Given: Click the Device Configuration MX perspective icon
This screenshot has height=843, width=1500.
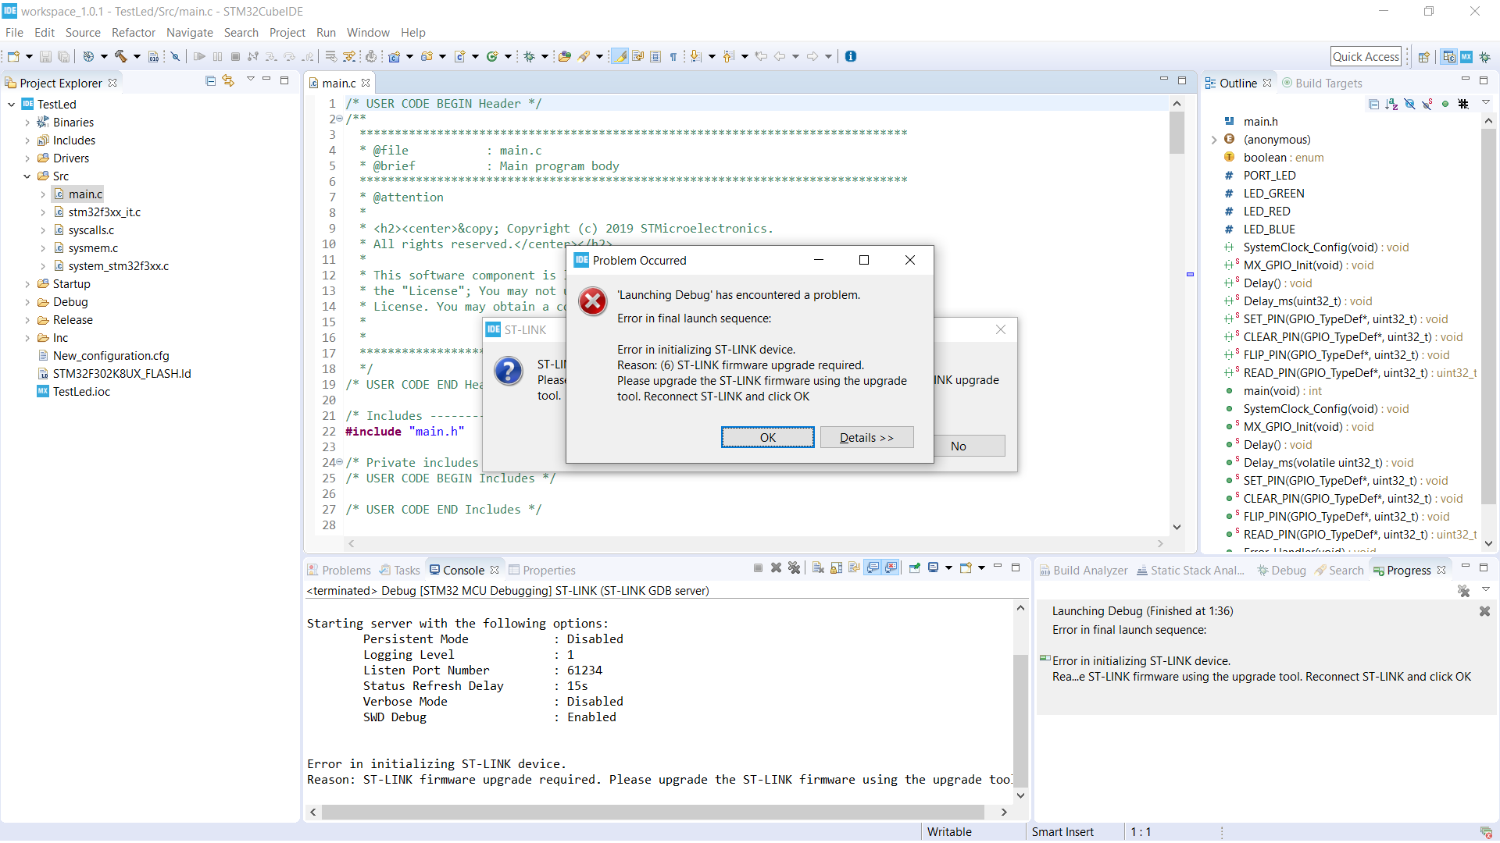Looking at the screenshot, I should [1466, 57].
